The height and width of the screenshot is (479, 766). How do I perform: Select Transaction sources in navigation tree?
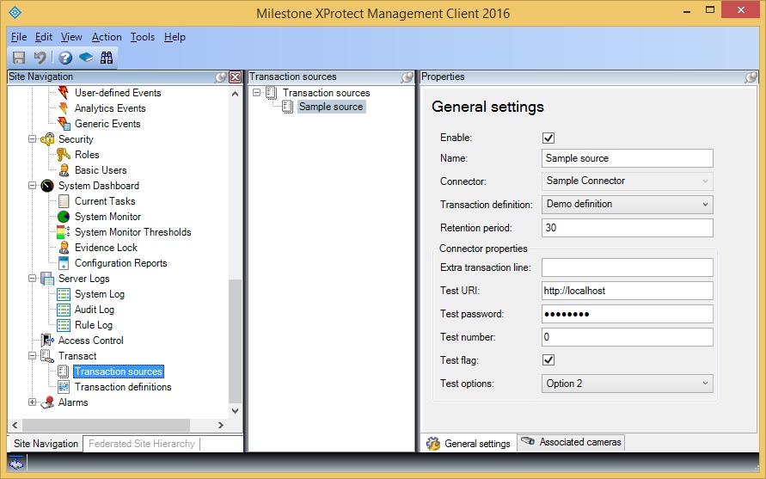click(x=119, y=372)
